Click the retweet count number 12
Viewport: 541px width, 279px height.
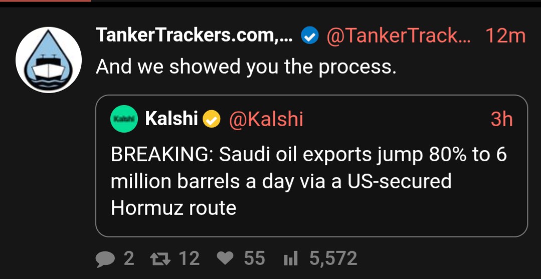coord(189,258)
